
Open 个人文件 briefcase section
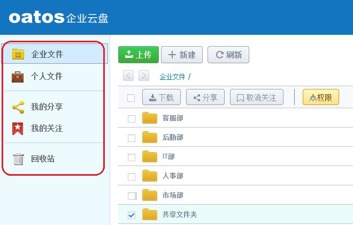(47, 77)
